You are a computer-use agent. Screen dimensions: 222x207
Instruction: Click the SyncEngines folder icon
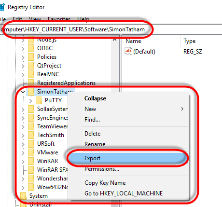click(x=31, y=118)
